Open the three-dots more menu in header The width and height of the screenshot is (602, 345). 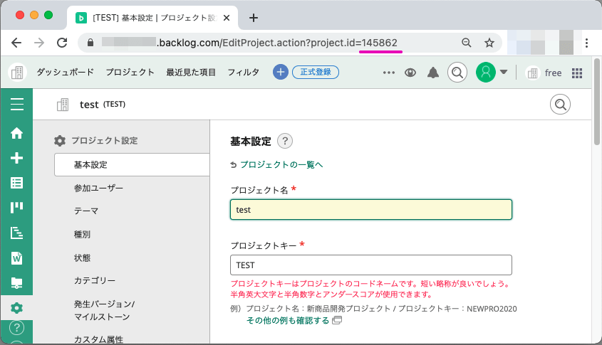pos(388,72)
